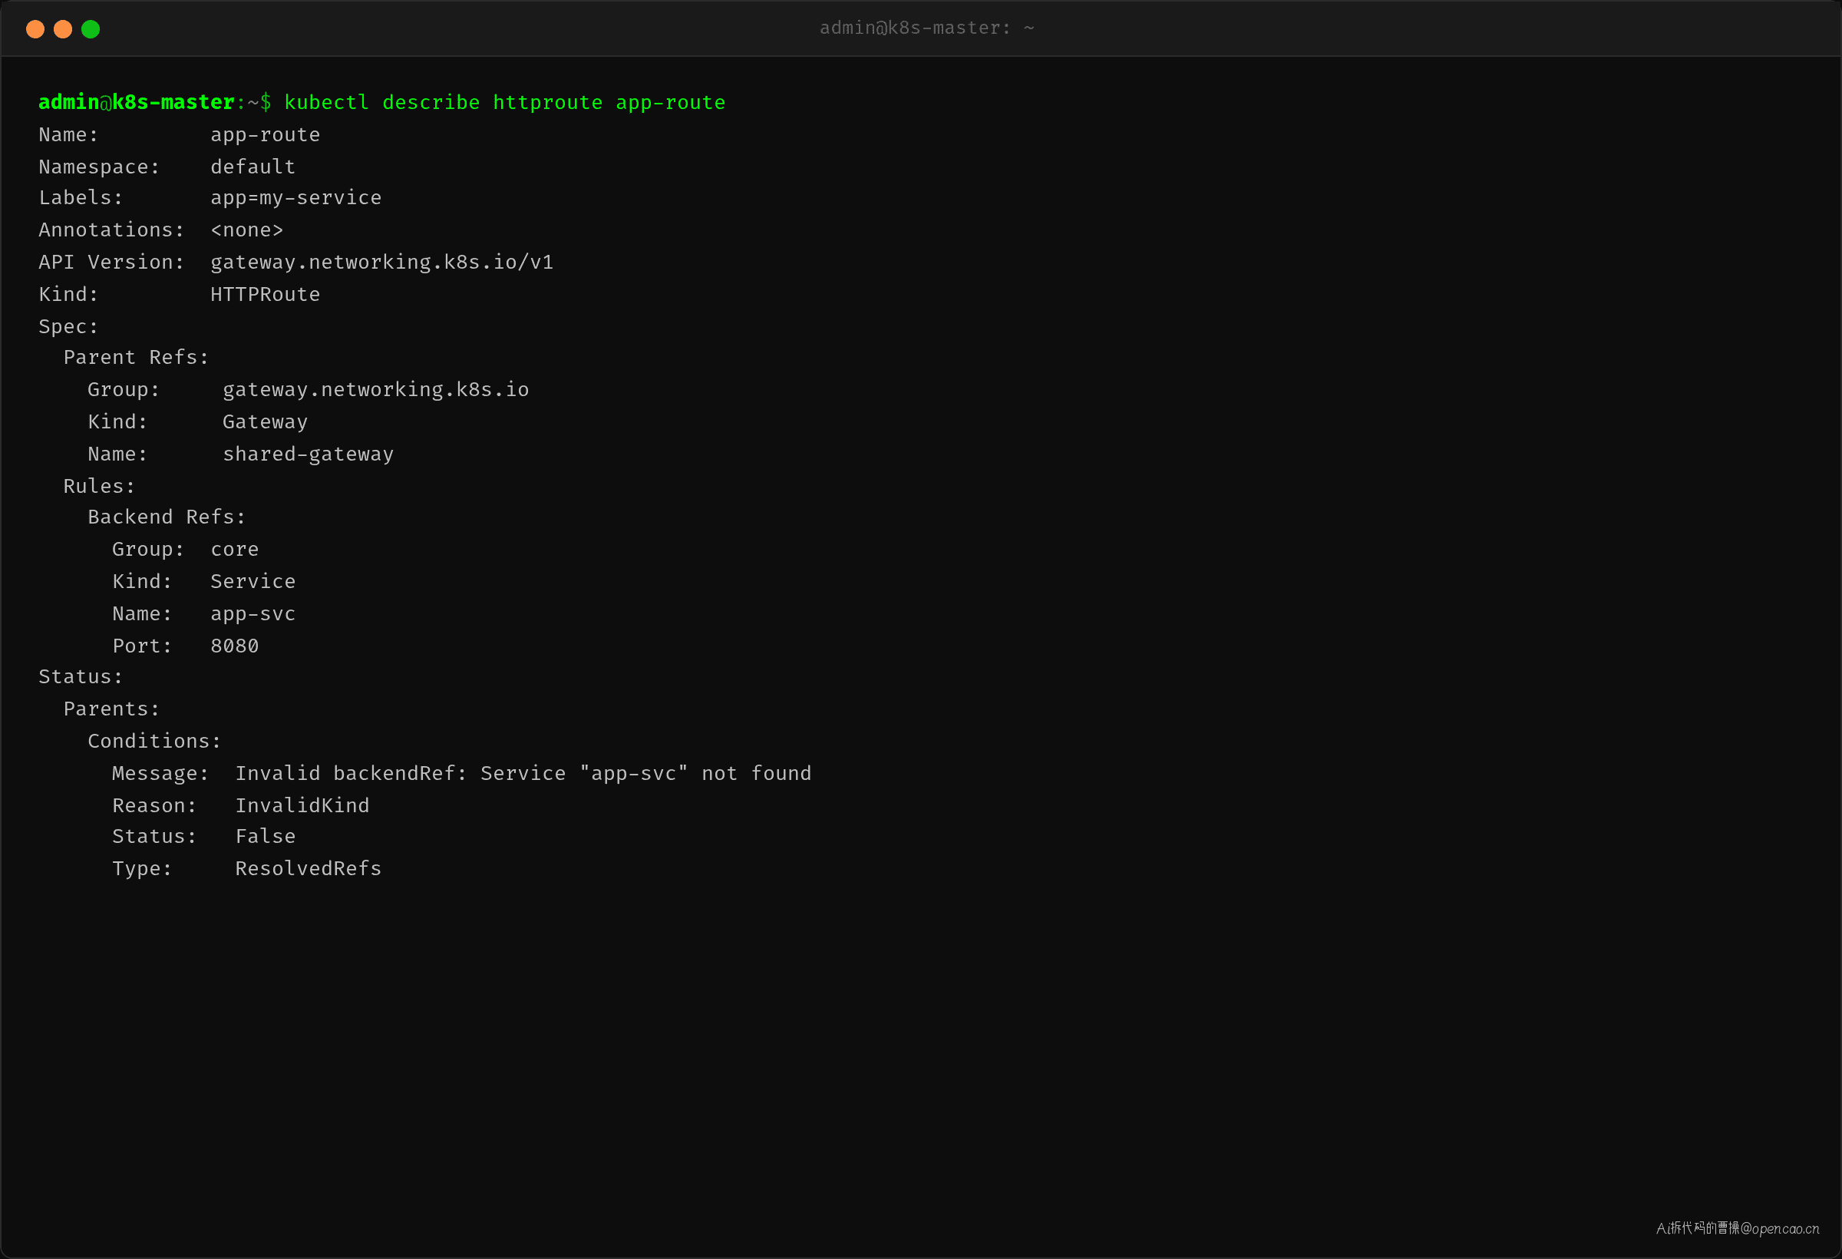This screenshot has width=1842, height=1259.
Task: Click the parent Kind value Gateway
Action: (265, 421)
